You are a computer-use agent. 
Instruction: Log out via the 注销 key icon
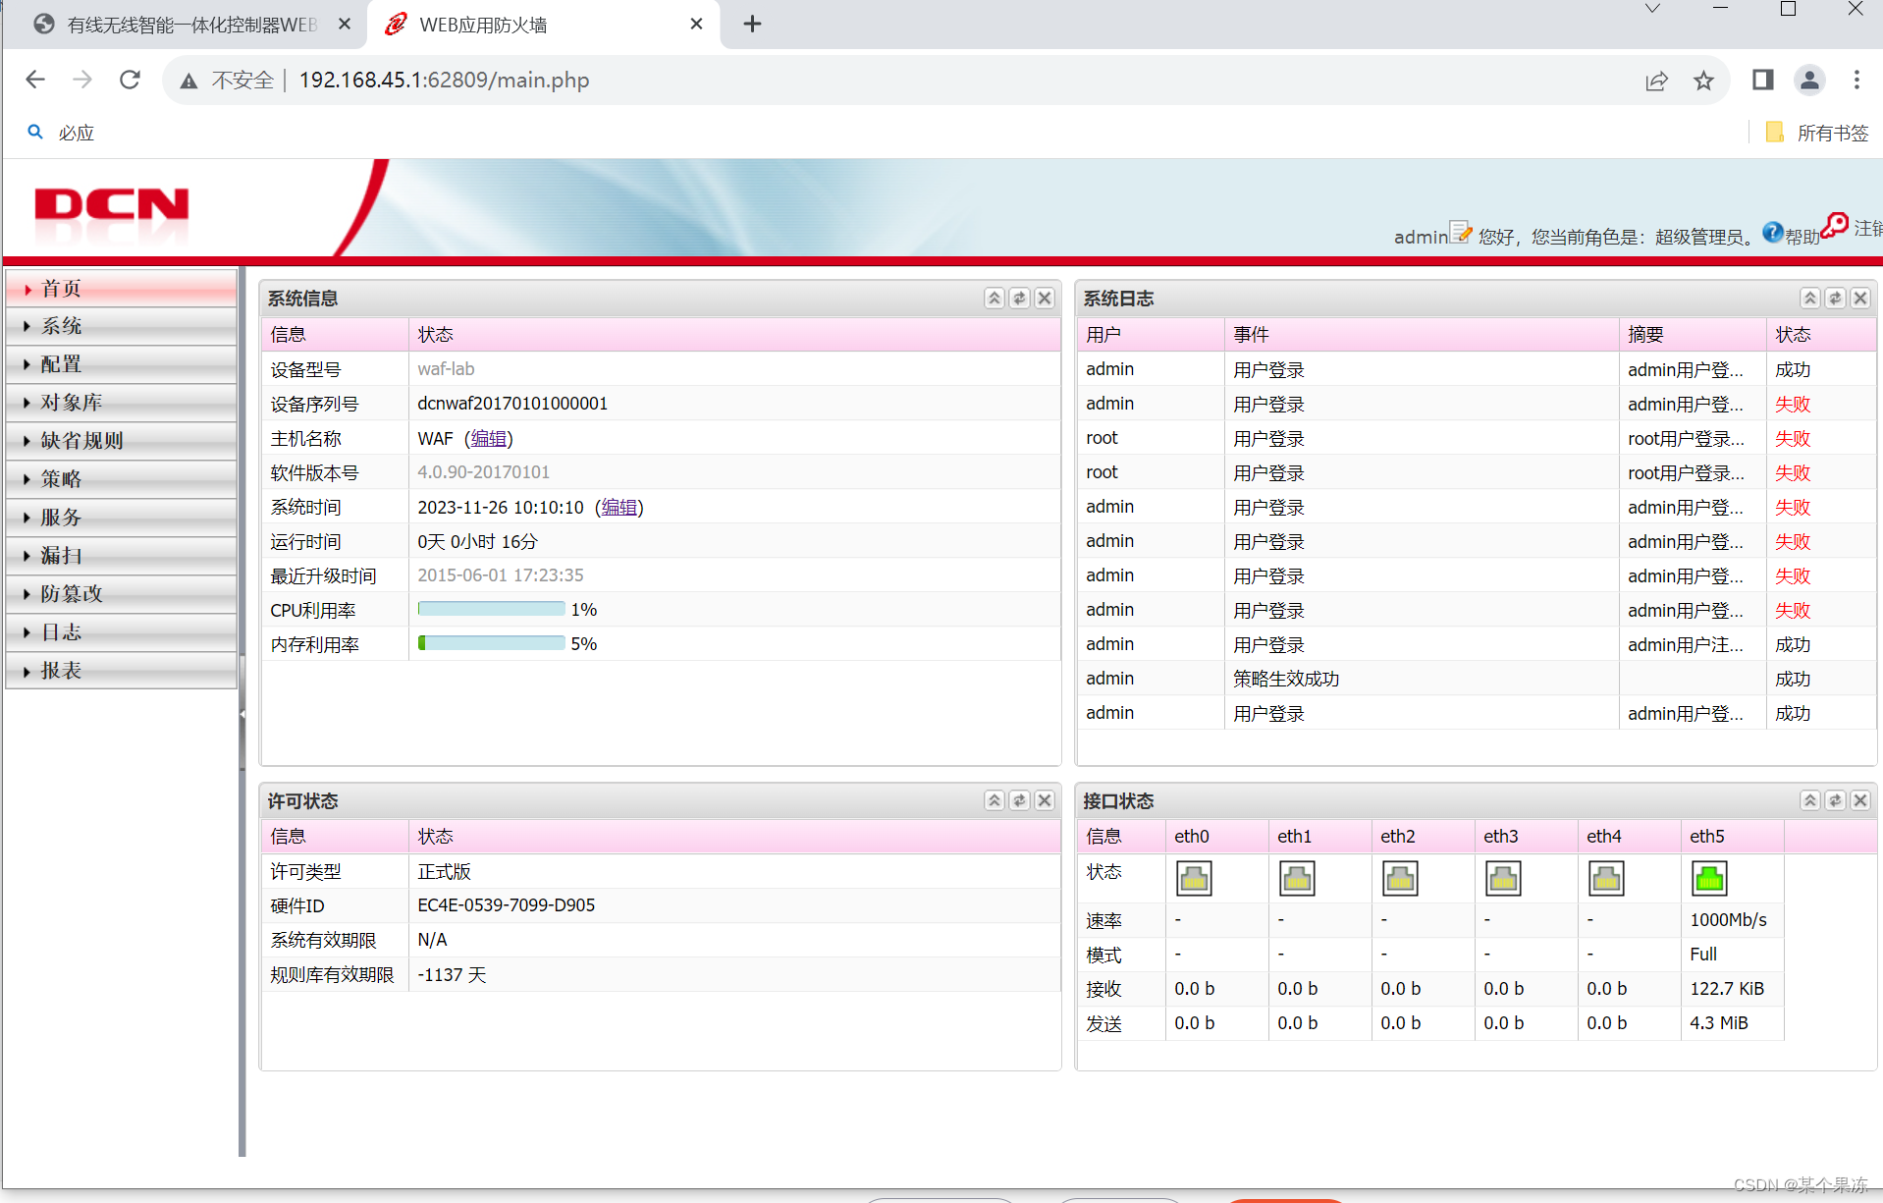pos(1835,227)
